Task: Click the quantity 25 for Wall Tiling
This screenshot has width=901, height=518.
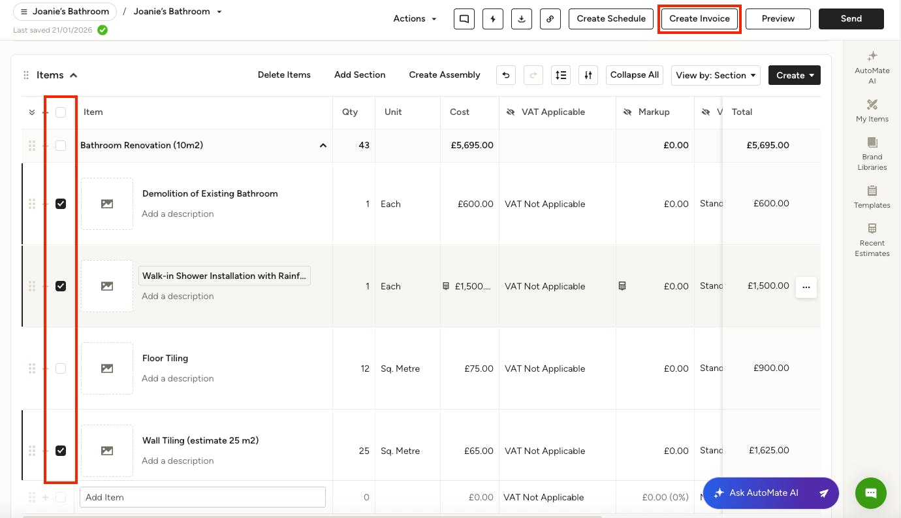Action: click(x=364, y=451)
